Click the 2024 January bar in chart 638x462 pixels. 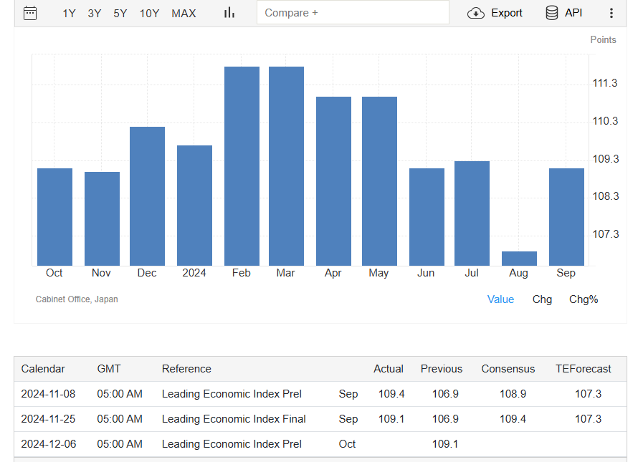point(194,206)
